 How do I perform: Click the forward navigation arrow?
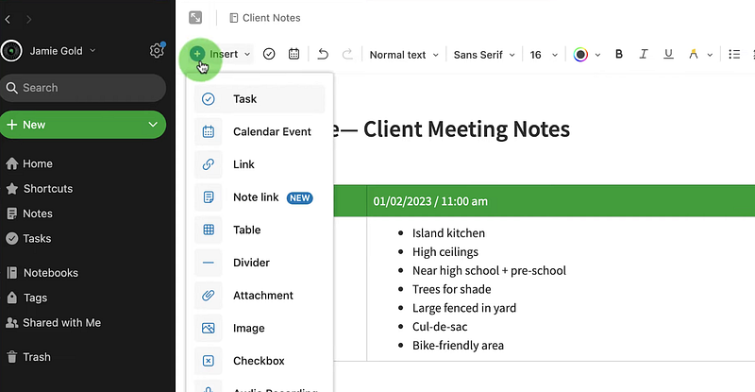point(29,19)
